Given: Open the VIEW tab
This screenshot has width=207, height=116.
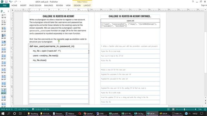Looking at the screenshot, I should pos(68,5).
